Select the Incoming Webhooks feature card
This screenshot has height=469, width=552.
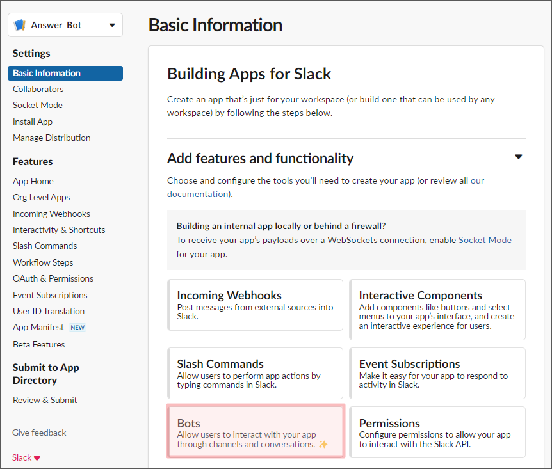[x=256, y=305]
